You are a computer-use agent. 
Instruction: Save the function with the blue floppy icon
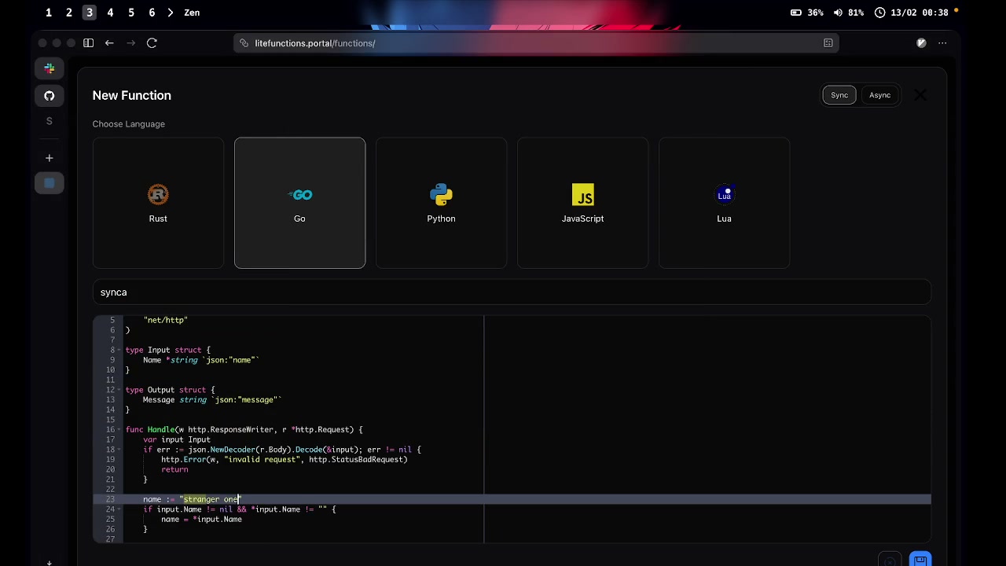pos(920,560)
